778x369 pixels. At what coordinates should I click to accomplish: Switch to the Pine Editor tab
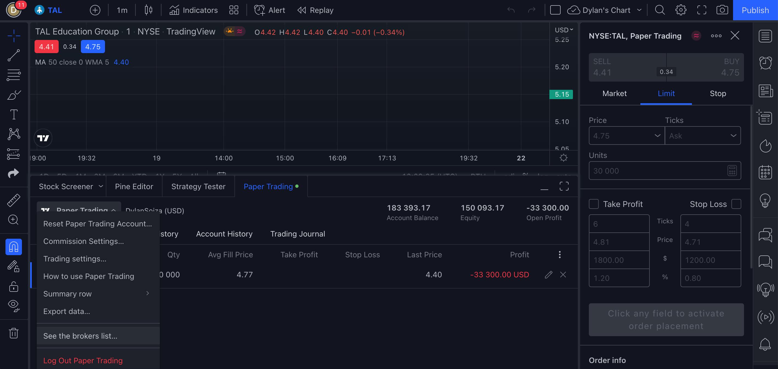[134, 186]
